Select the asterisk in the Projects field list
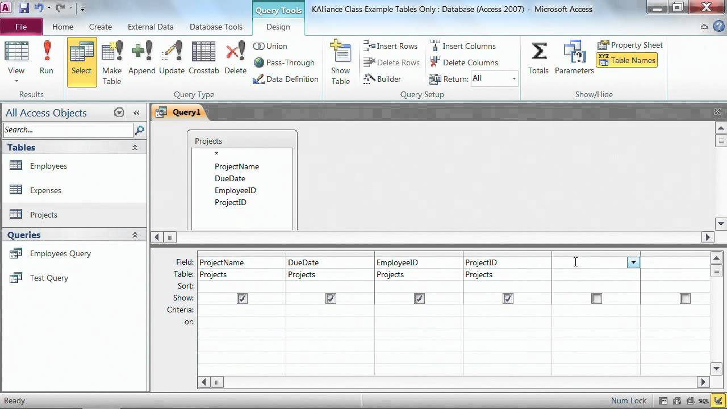 tap(216, 155)
